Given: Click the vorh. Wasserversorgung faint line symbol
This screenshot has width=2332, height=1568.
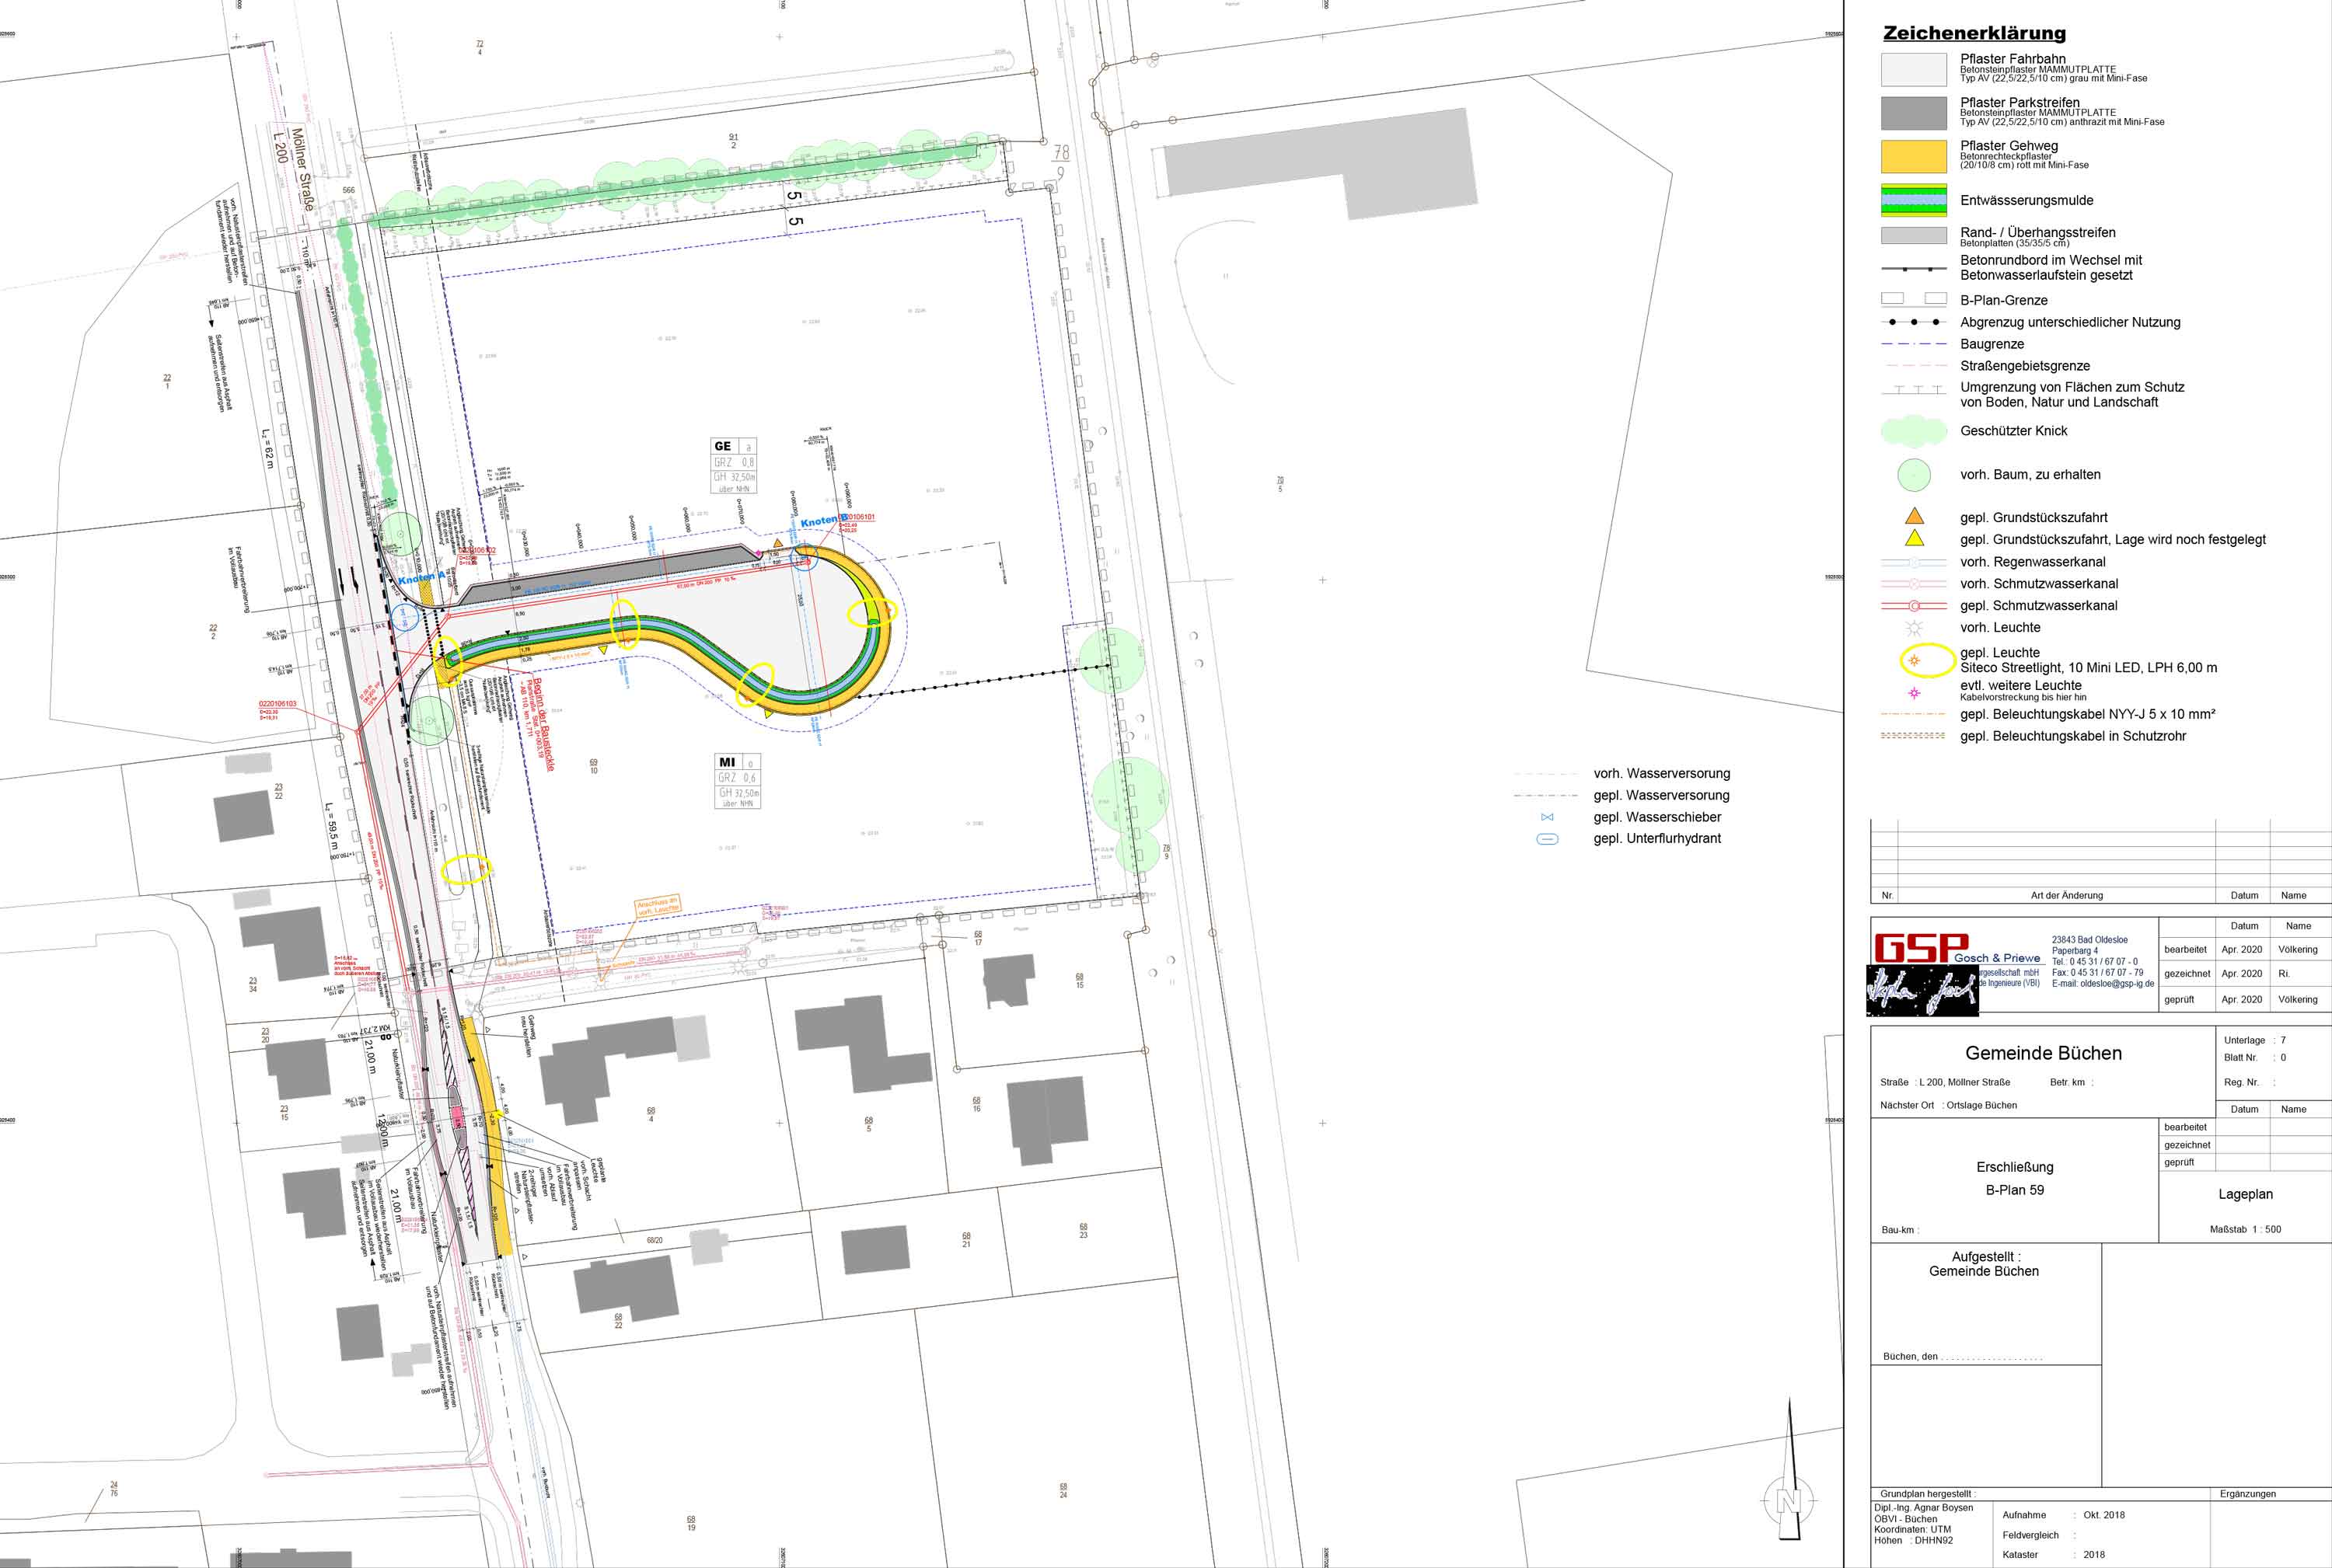Looking at the screenshot, I should [1547, 774].
